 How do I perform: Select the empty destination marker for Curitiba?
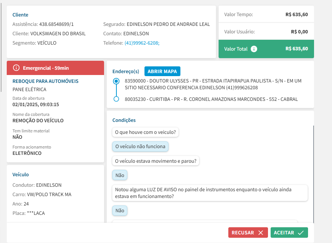[116, 99]
